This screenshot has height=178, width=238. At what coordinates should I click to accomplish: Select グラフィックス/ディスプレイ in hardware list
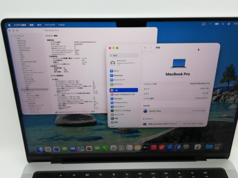(34, 73)
